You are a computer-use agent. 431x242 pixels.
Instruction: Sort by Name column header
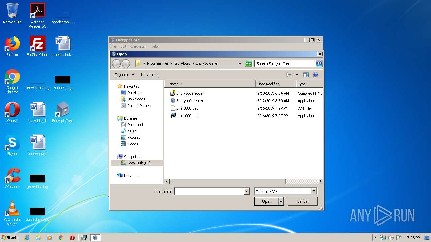click(x=210, y=84)
